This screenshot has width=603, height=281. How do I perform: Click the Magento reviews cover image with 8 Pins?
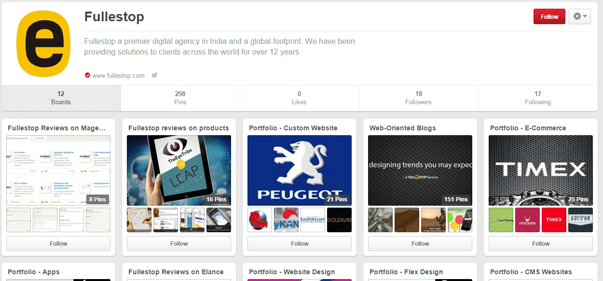click(58, 170)
